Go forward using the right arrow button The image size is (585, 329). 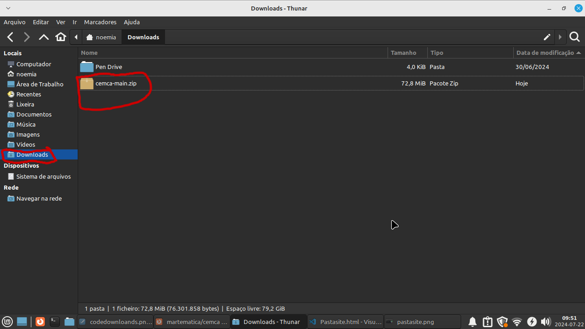(27, 37)
